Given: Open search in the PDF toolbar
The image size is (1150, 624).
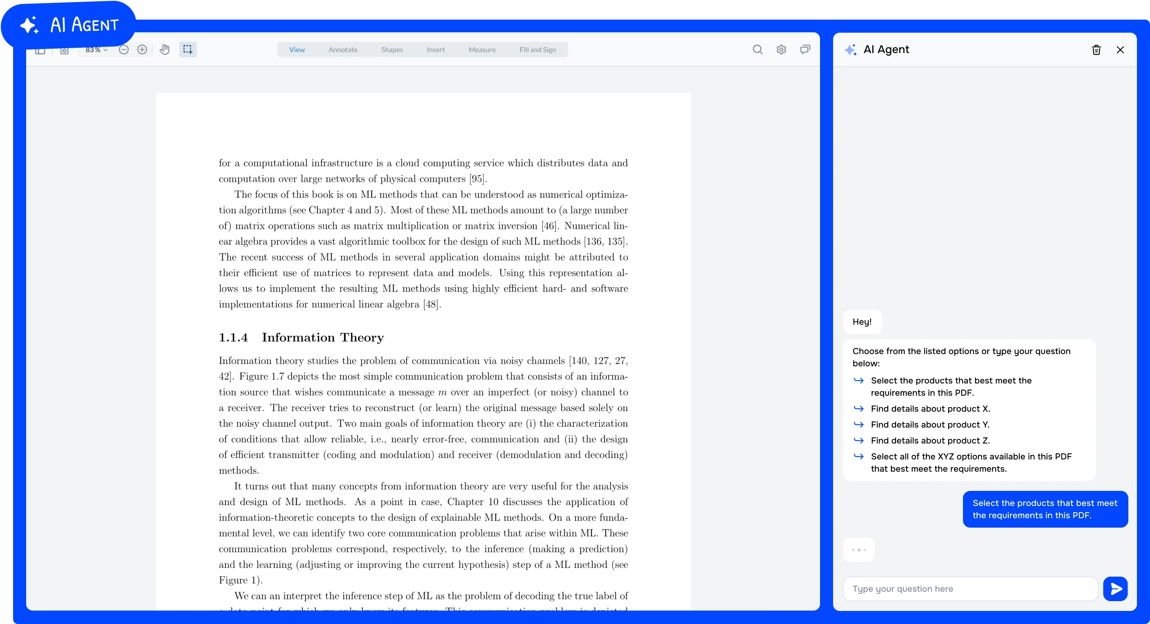Looking at the screenshot, I should coord(758,49).
